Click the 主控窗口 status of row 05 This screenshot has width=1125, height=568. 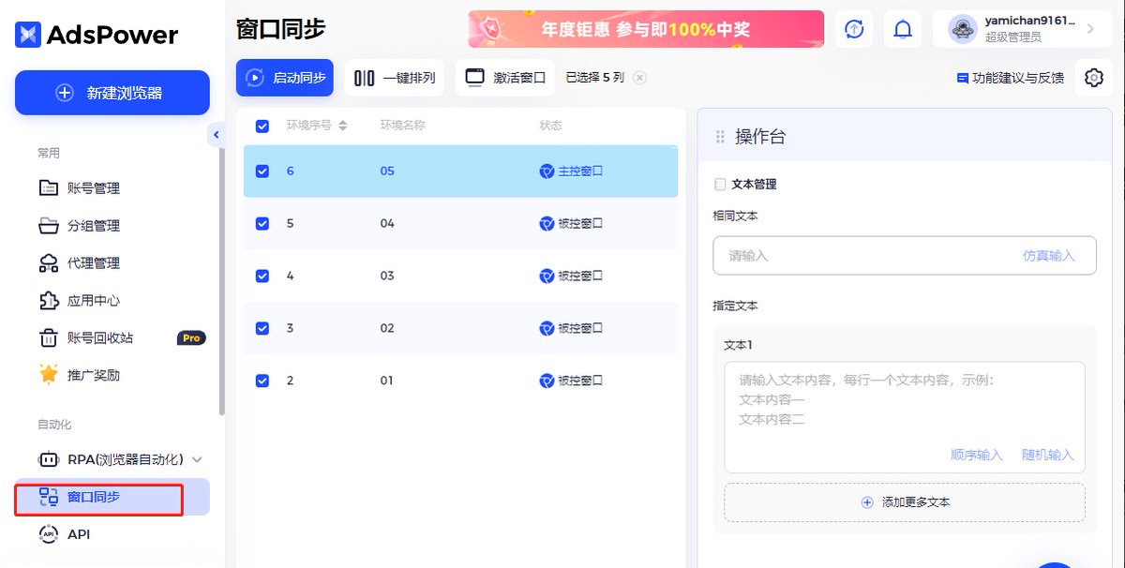[571, 172]
